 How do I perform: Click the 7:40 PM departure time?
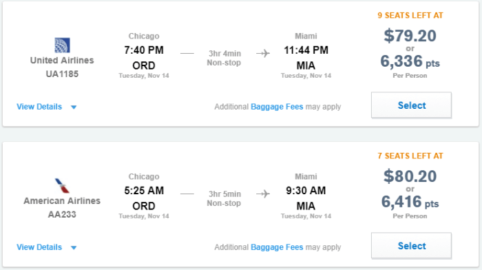pyautogui.click(x=144, y=50)
